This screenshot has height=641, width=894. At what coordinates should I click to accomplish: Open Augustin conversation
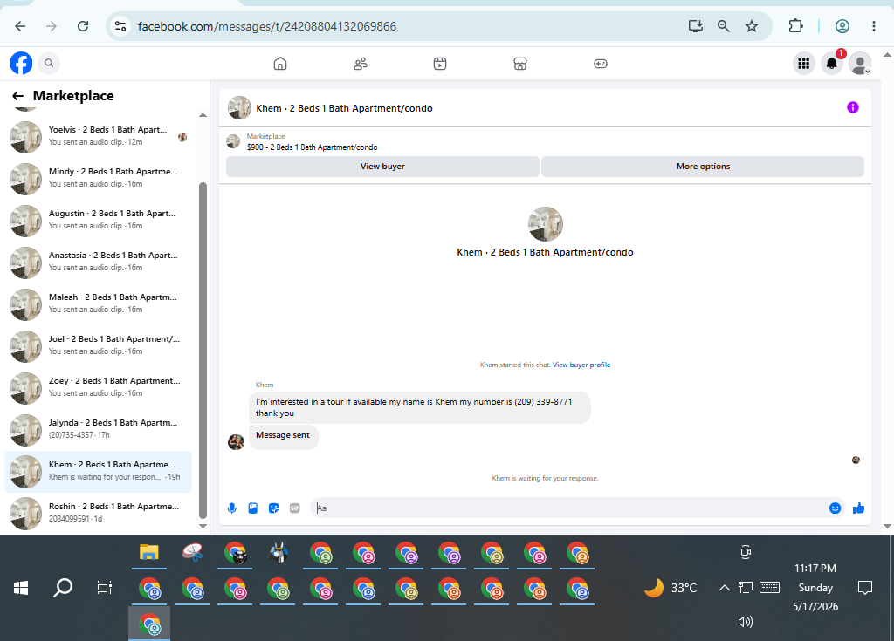coord(98,221)
